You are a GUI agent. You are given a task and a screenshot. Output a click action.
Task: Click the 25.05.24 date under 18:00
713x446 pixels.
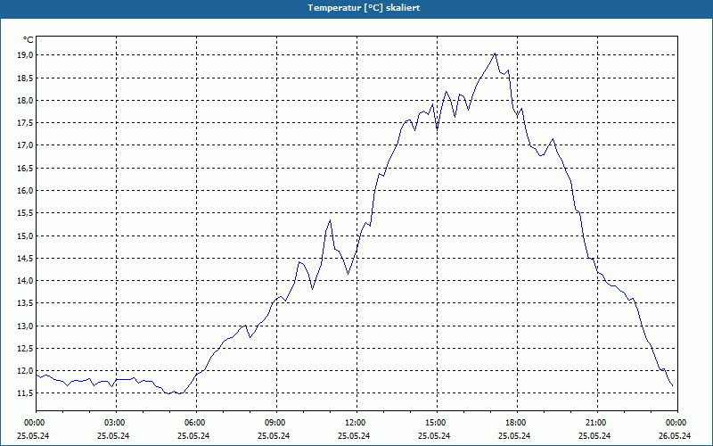[x=514, y=435]
